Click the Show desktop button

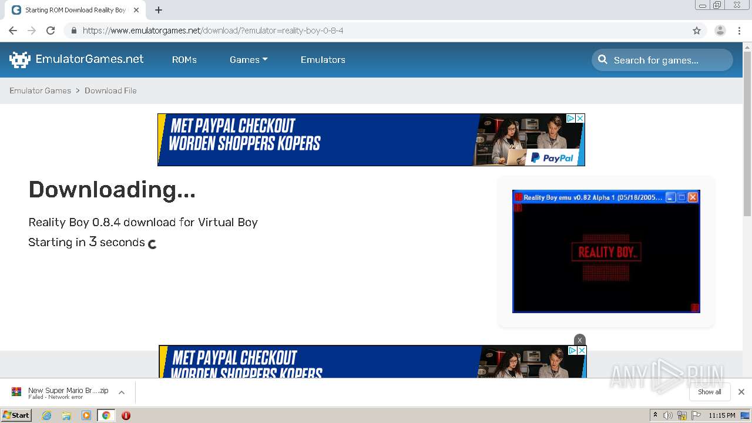(x=745, y=415)
